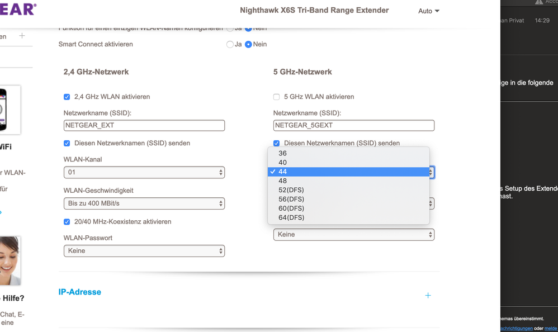
Task: Choose channel 36 from the list
Action: [x=283, y=153]
